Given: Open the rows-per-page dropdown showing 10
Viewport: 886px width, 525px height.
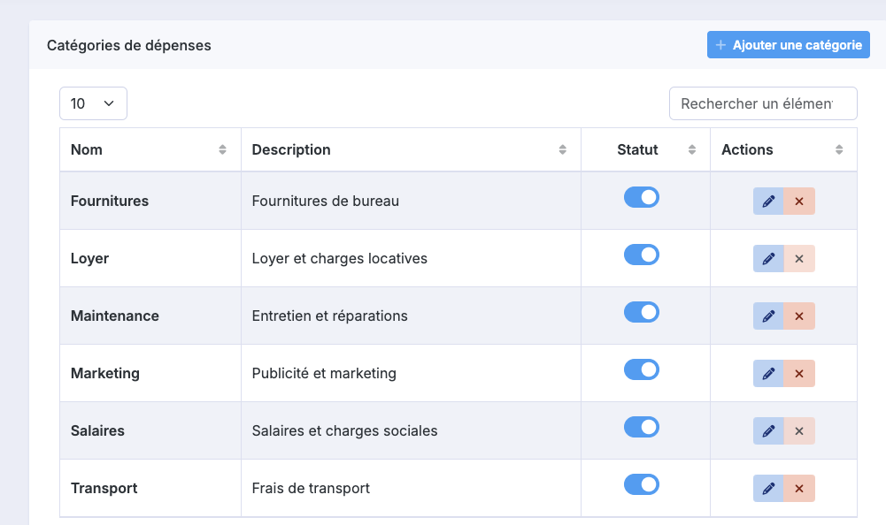Looking at the screenshot, I should (93, 103).
